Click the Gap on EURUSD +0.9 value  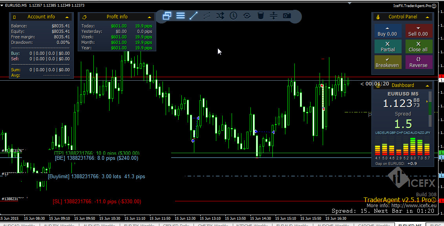pos(412,164)
